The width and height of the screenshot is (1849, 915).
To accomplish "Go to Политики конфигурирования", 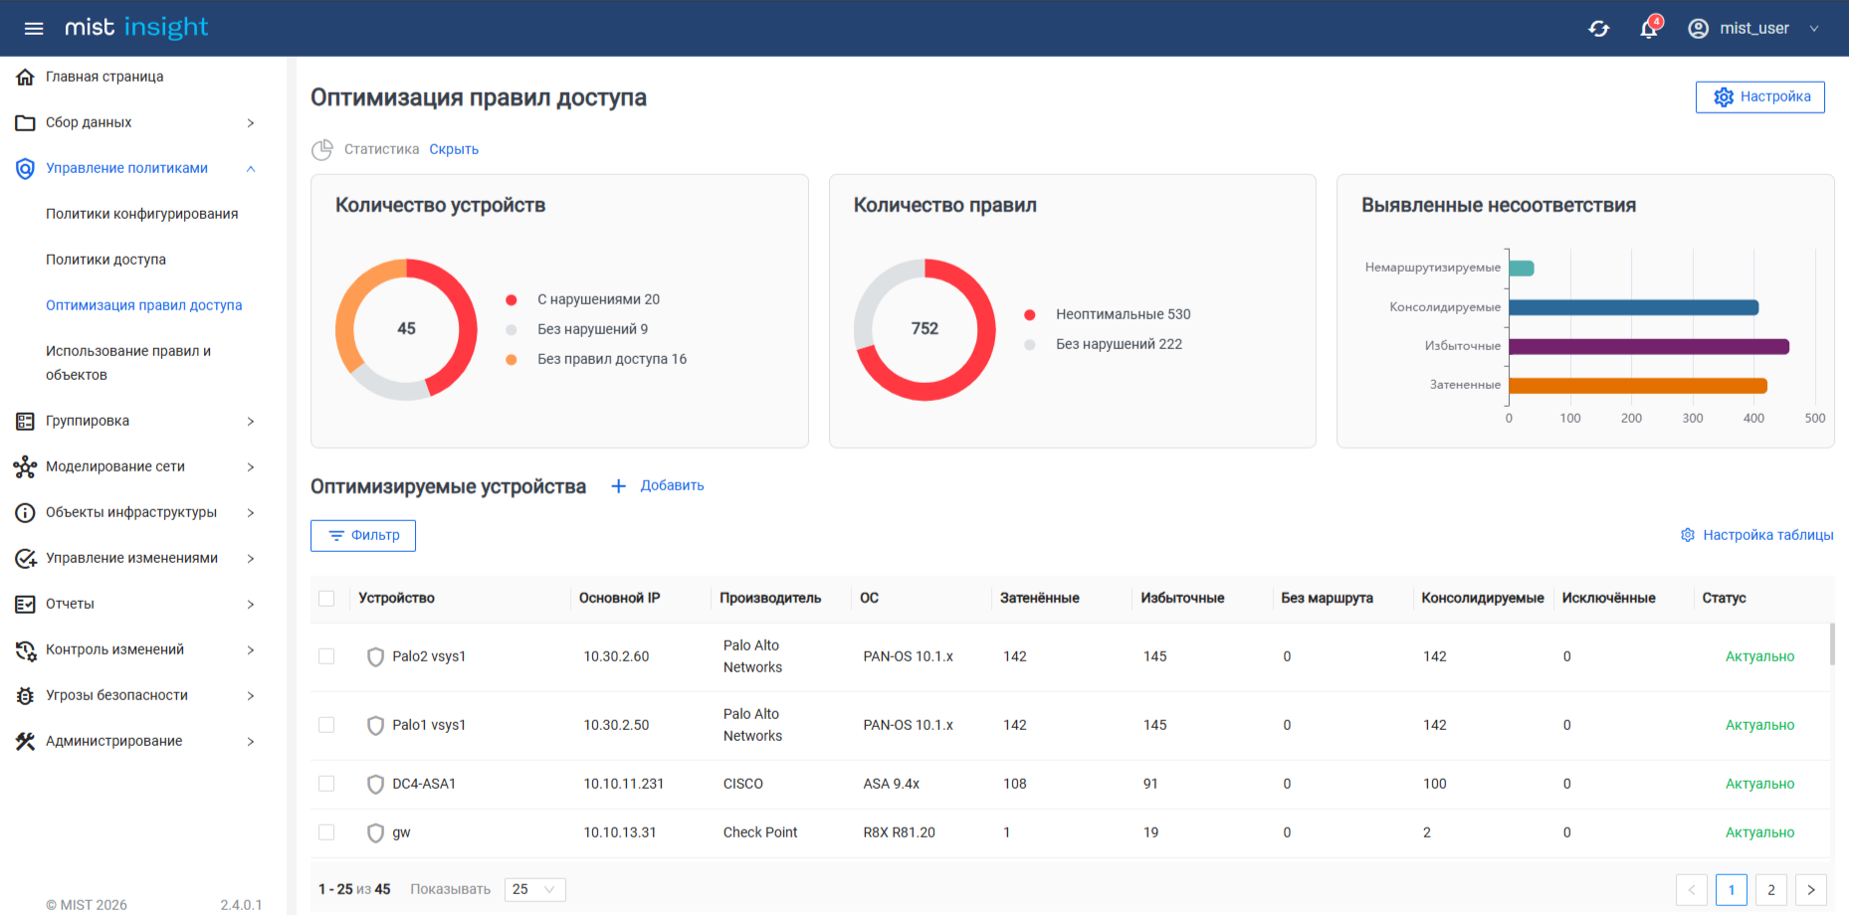I will coord(141,214).
